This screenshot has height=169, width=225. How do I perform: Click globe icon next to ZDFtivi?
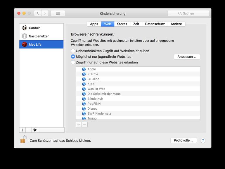(84, 74)
